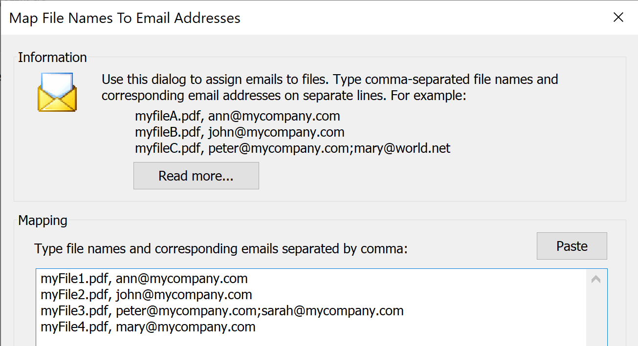Close the Map File Names dialog
This screenshot has height=346, width=638.
coord(618,18)
